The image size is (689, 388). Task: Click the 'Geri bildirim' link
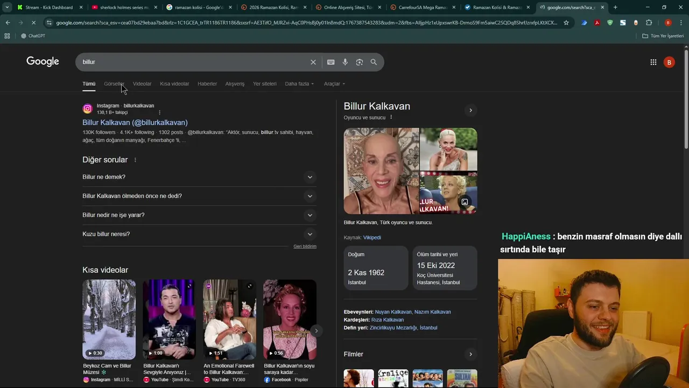click(x=305, y=246)
